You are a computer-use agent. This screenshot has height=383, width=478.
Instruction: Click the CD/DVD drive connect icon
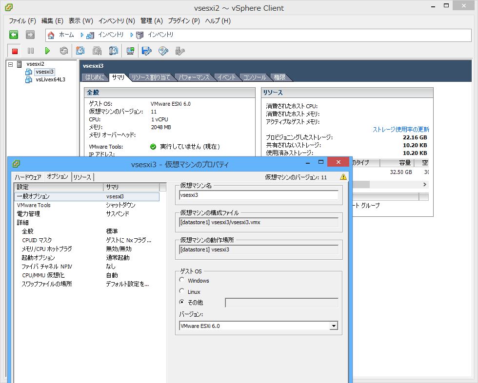tap(163, 51)
